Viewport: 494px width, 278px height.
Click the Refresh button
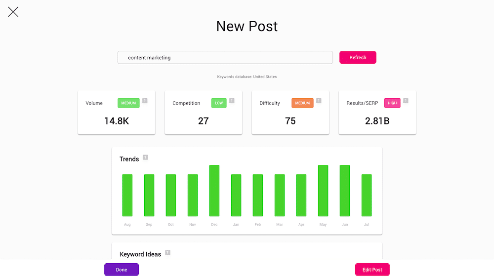(x=358, y=58)
